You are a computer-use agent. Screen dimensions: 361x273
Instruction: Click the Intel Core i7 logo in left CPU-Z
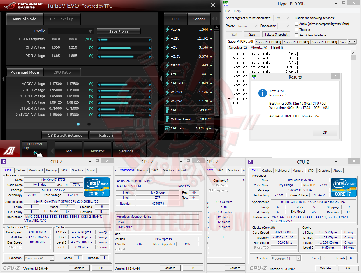pyautogui.click(x=97, y=187)
